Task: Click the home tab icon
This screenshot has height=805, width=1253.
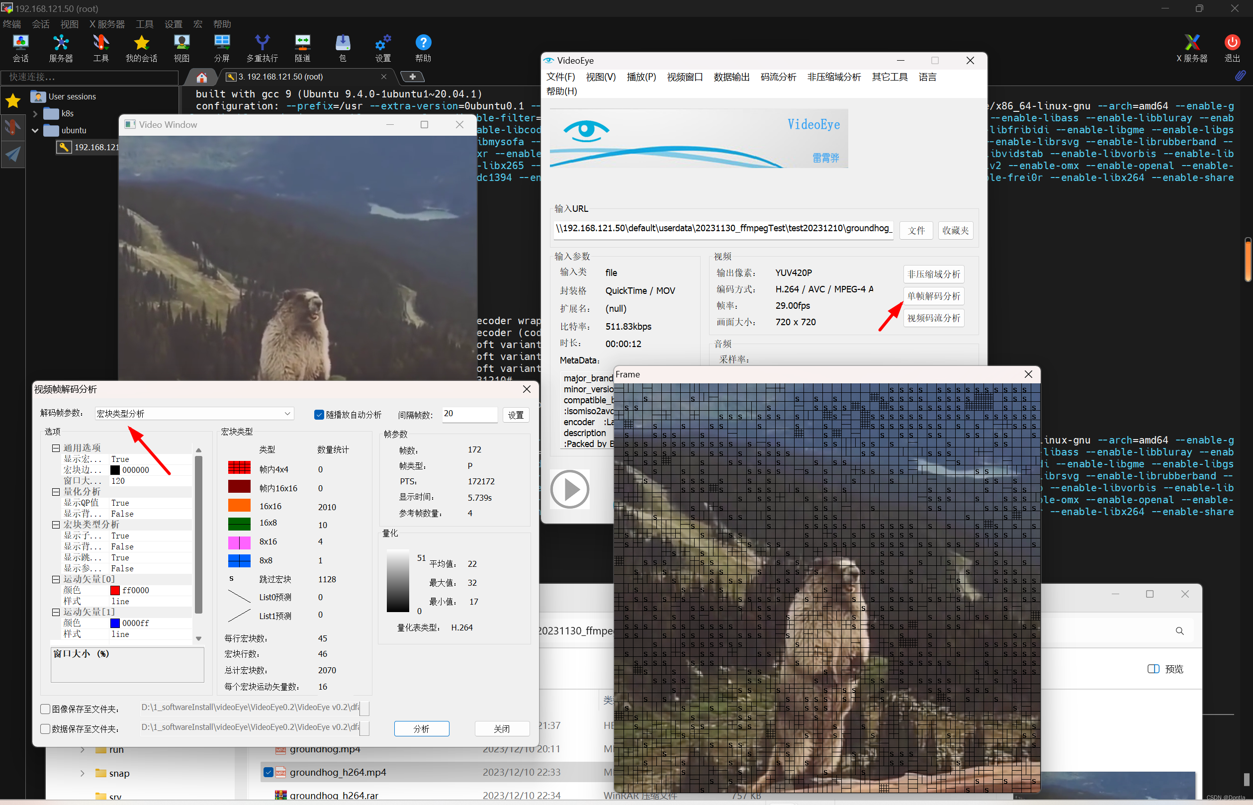Action: click(202, 78)
